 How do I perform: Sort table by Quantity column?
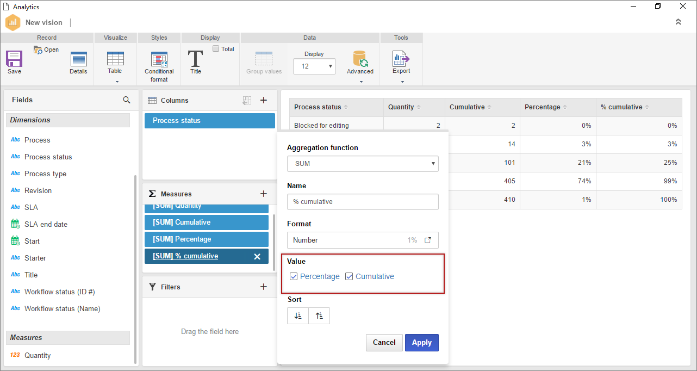click(x=419, y=107)
